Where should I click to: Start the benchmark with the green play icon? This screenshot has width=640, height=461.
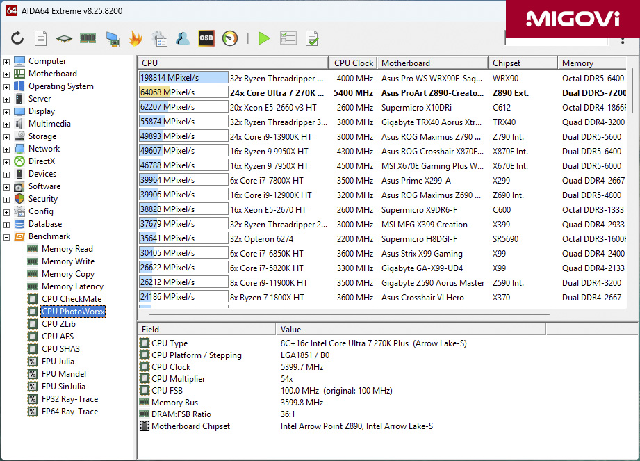point(264,40)
